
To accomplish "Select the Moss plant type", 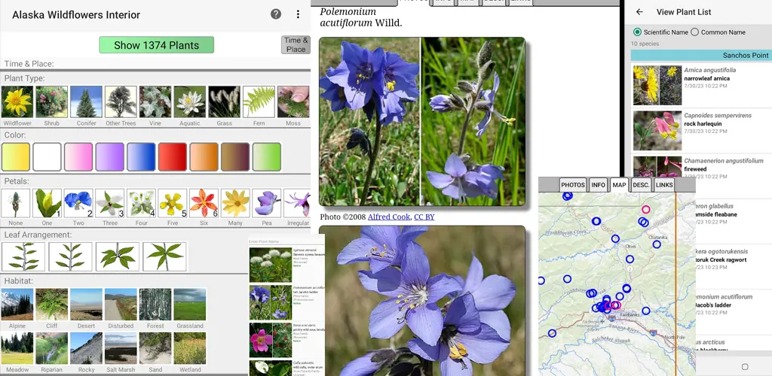I will point(293,102).
